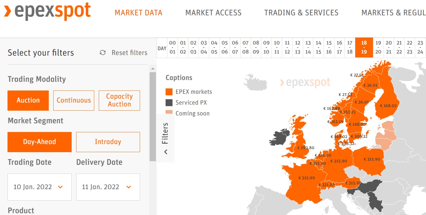The image size is (426, 215).
Task: Open the Delivery Date dropdown
Action: (108, 187)
